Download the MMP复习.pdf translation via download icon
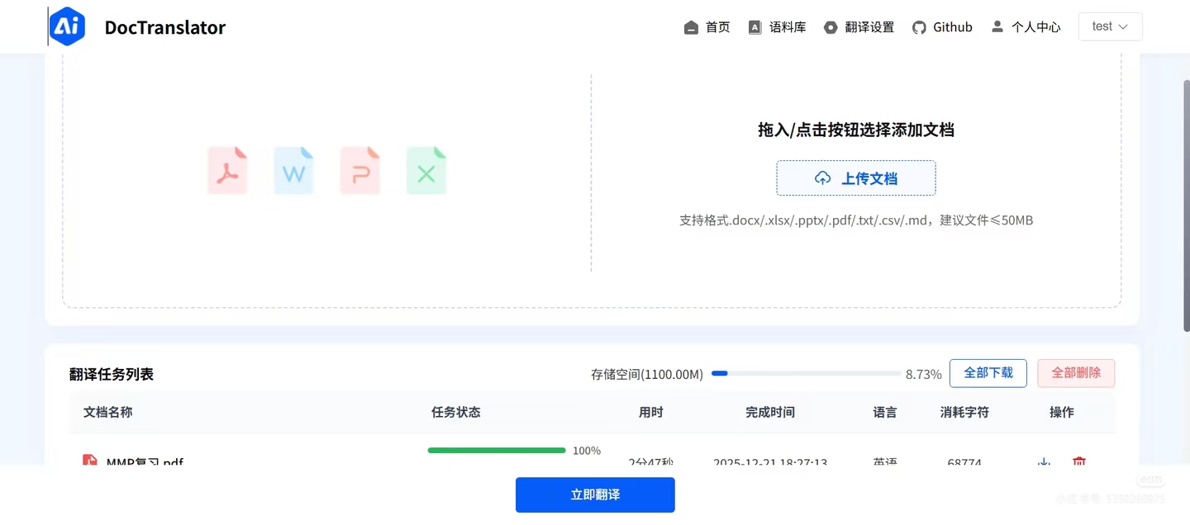Image resolution: width=1190 pixels, height=525 pixels. 1044,462
